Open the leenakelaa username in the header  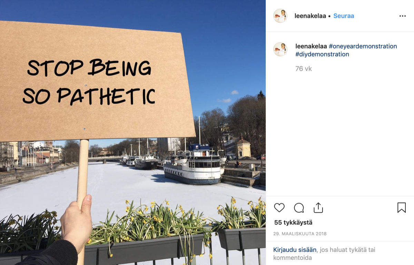[310, 16]
